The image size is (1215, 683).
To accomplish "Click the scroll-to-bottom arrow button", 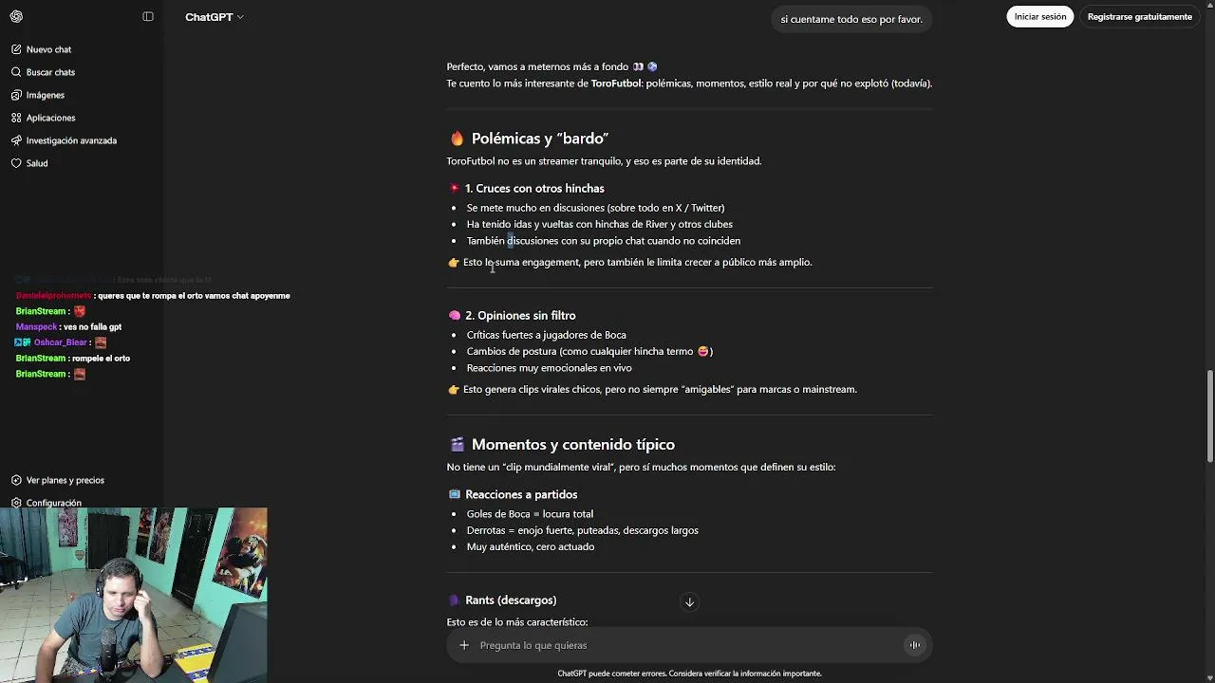I will tap(690, 602).
